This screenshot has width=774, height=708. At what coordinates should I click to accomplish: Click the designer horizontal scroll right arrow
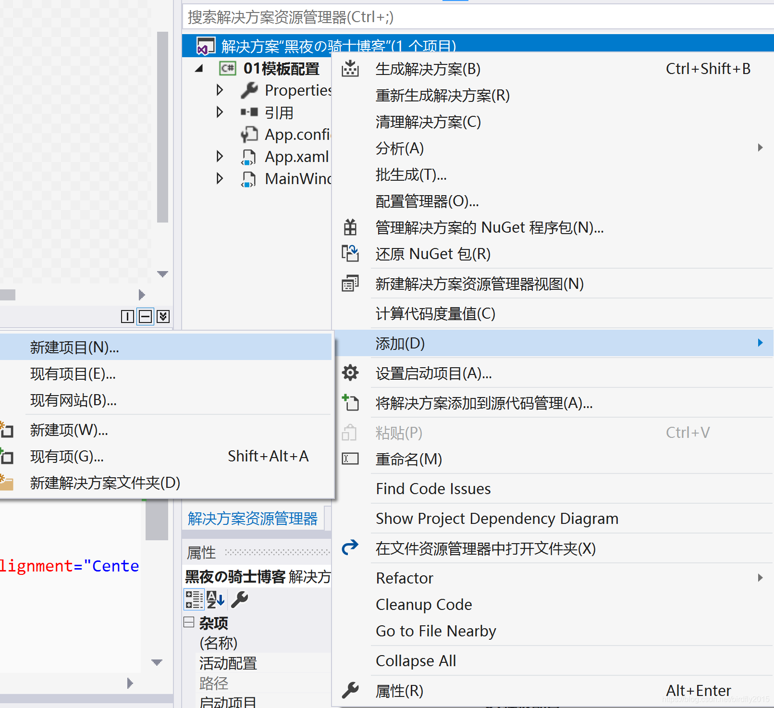click(141, 295)
